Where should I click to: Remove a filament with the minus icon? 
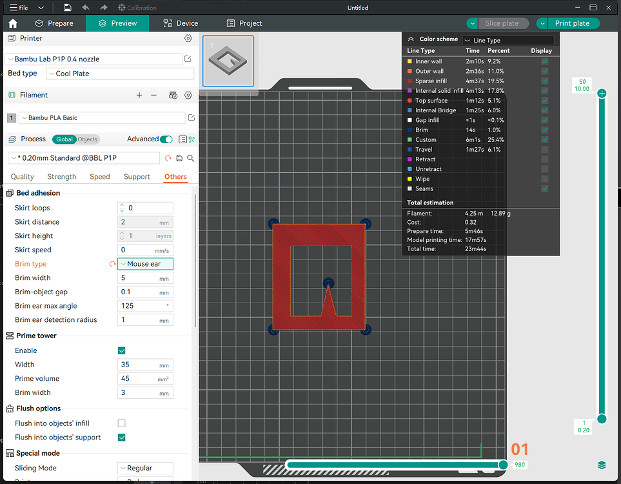click(x=153, y=95)
